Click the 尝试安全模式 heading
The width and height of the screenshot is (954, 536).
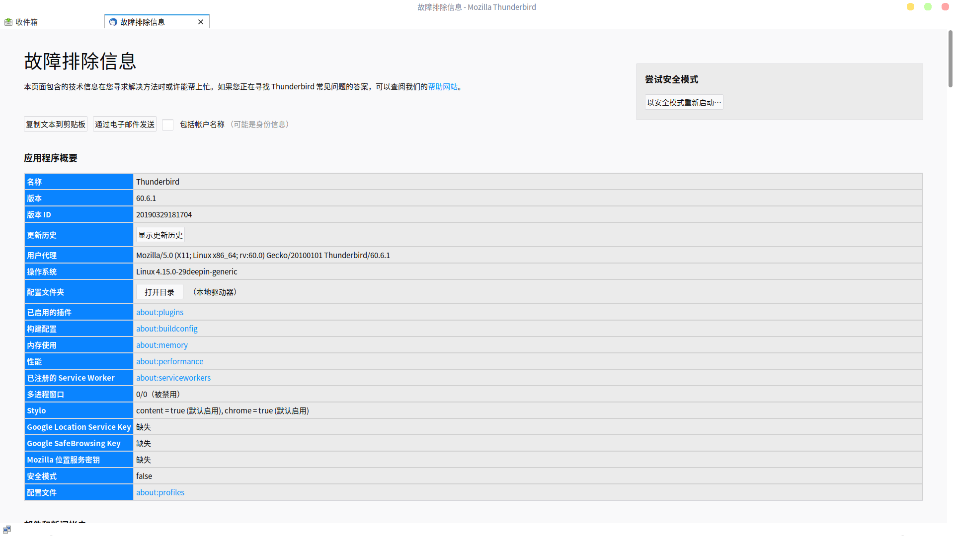click(672, 79)
